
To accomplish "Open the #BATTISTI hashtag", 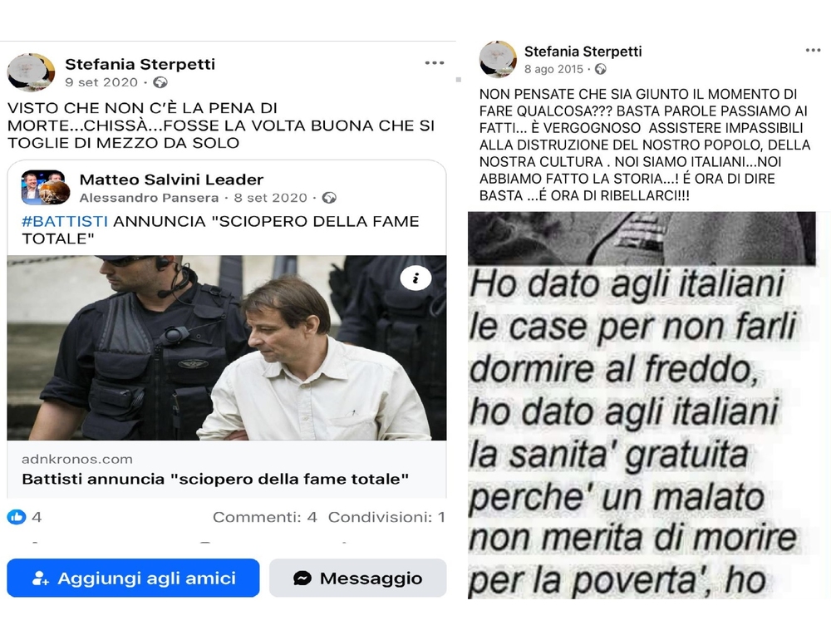I will [x=65, y=221].
